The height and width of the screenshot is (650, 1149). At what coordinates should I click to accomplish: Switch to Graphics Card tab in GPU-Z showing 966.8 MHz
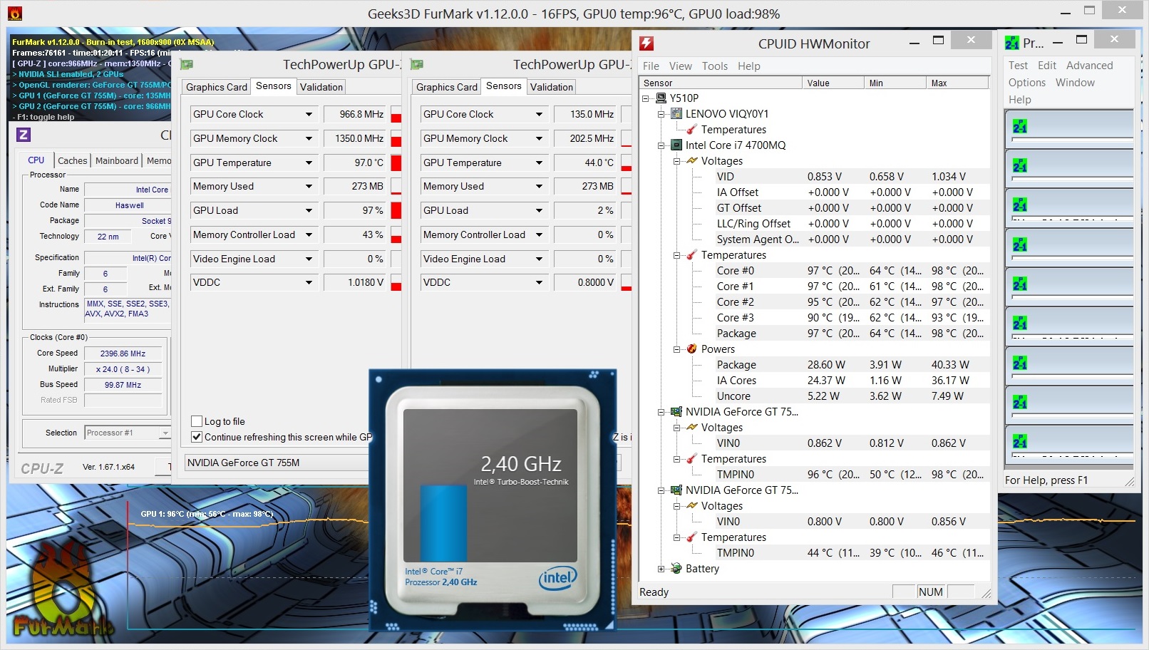pyautogui.click(x=217, y=87)
